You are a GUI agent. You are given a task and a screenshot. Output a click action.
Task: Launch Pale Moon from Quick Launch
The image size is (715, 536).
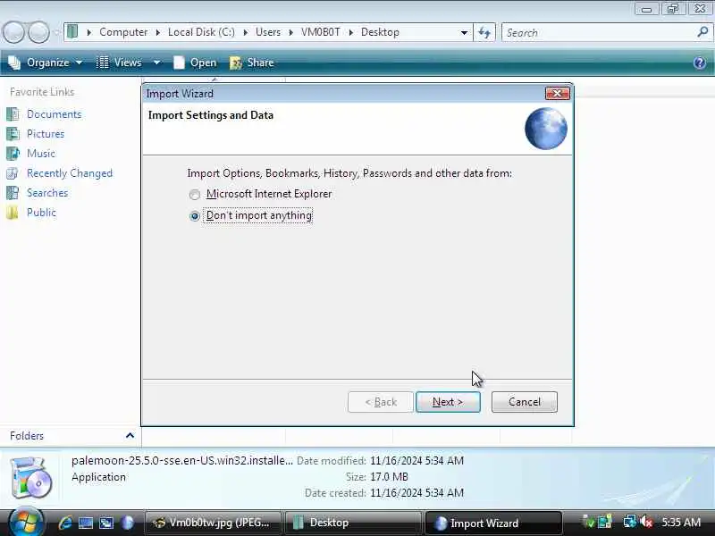pos(127,523)
